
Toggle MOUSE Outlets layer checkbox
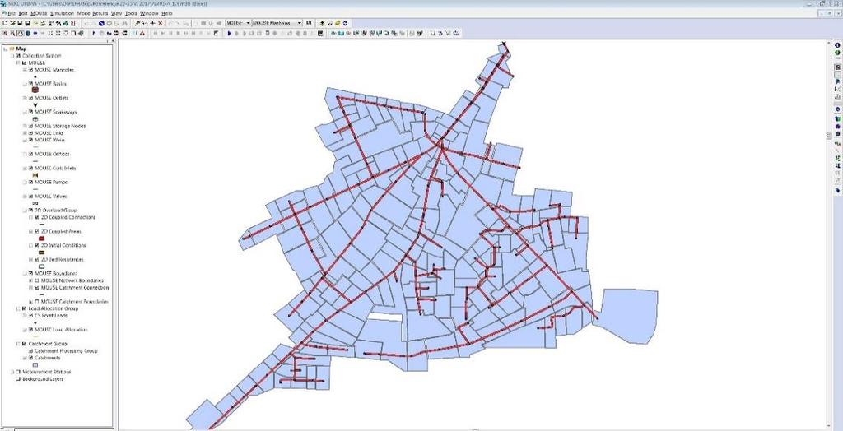[x=30, y=98]
